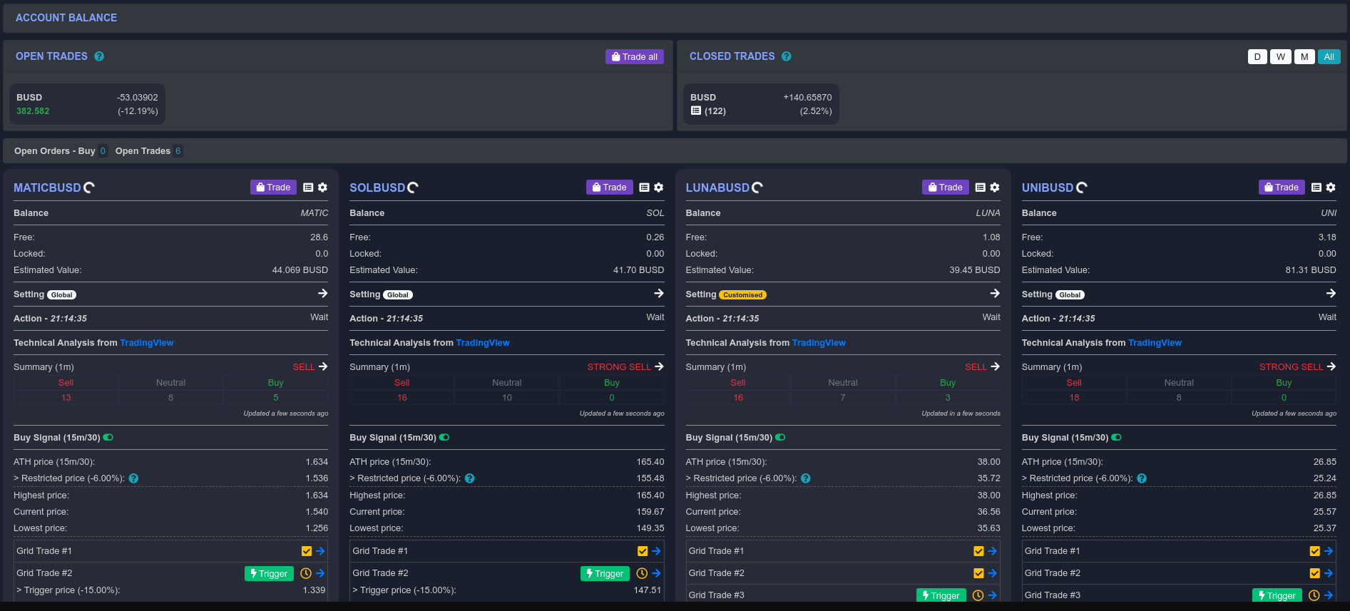1350x611 pixels.
Task: Expand MATICBUSD Grid Trade #1 arrow
Action: tap(320, 551)
